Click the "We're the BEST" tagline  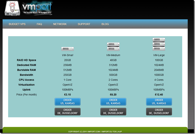37,12
